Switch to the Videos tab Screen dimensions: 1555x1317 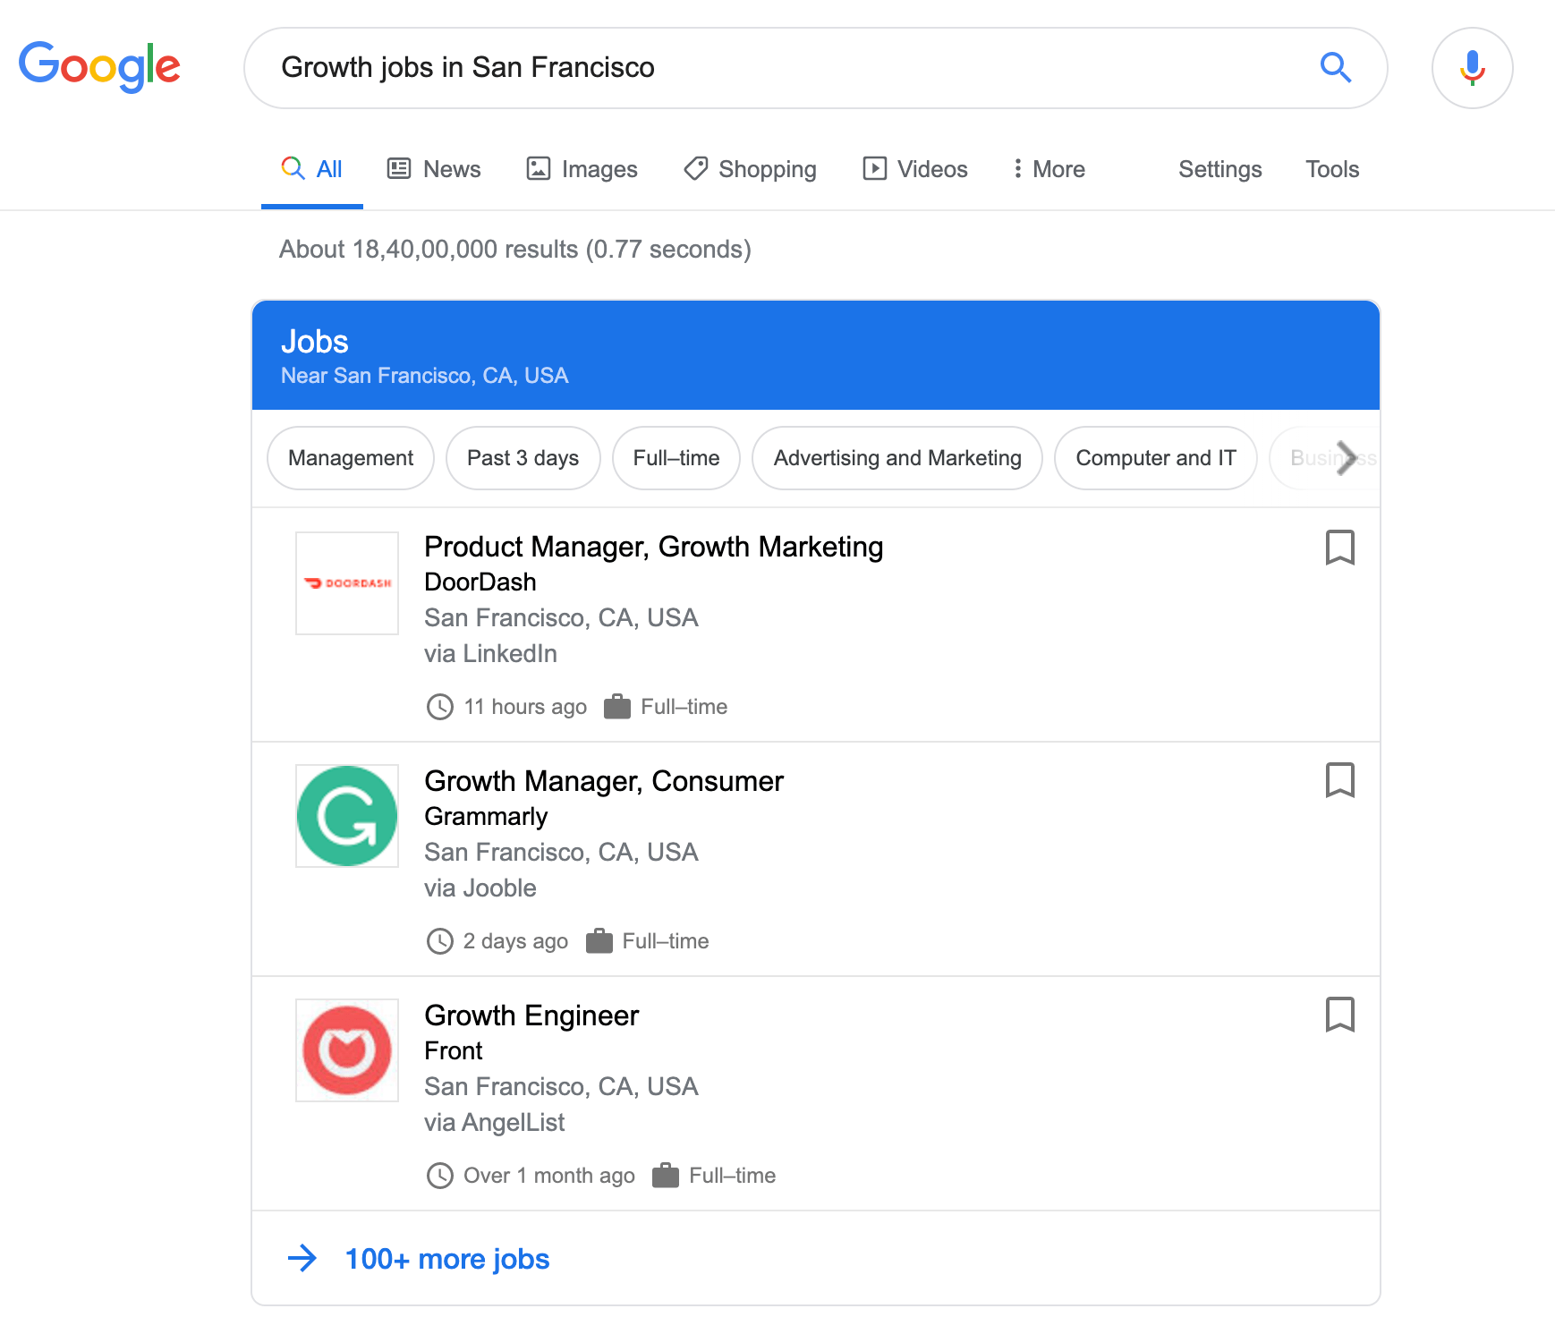click(914, 168)
